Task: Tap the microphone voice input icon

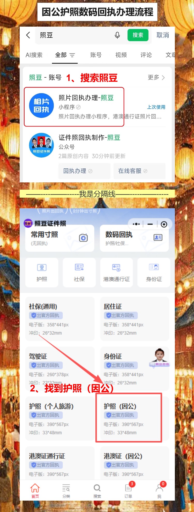Action: 117,35
